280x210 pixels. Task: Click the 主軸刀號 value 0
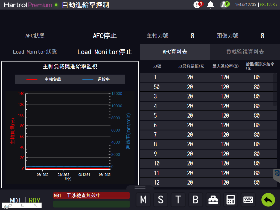[x=192, y=36]
